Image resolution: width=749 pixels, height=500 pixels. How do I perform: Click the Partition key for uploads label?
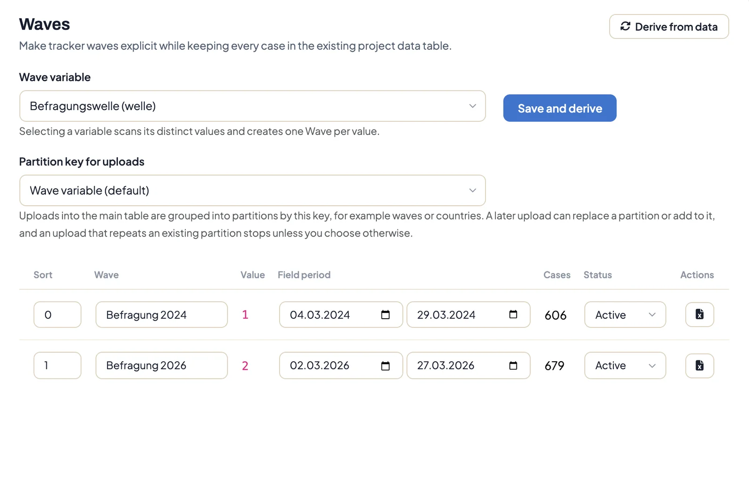(x=82, y=162)
